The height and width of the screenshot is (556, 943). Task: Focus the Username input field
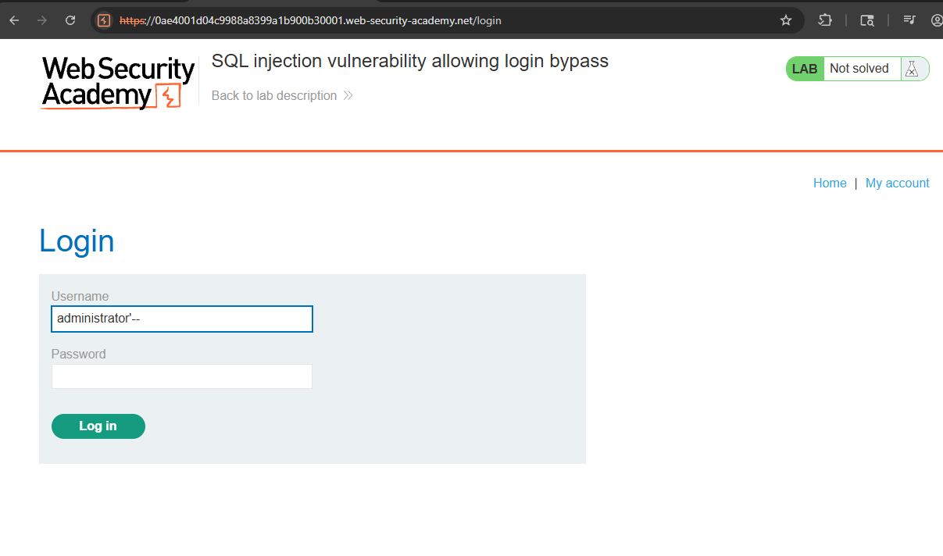point(182,319)
